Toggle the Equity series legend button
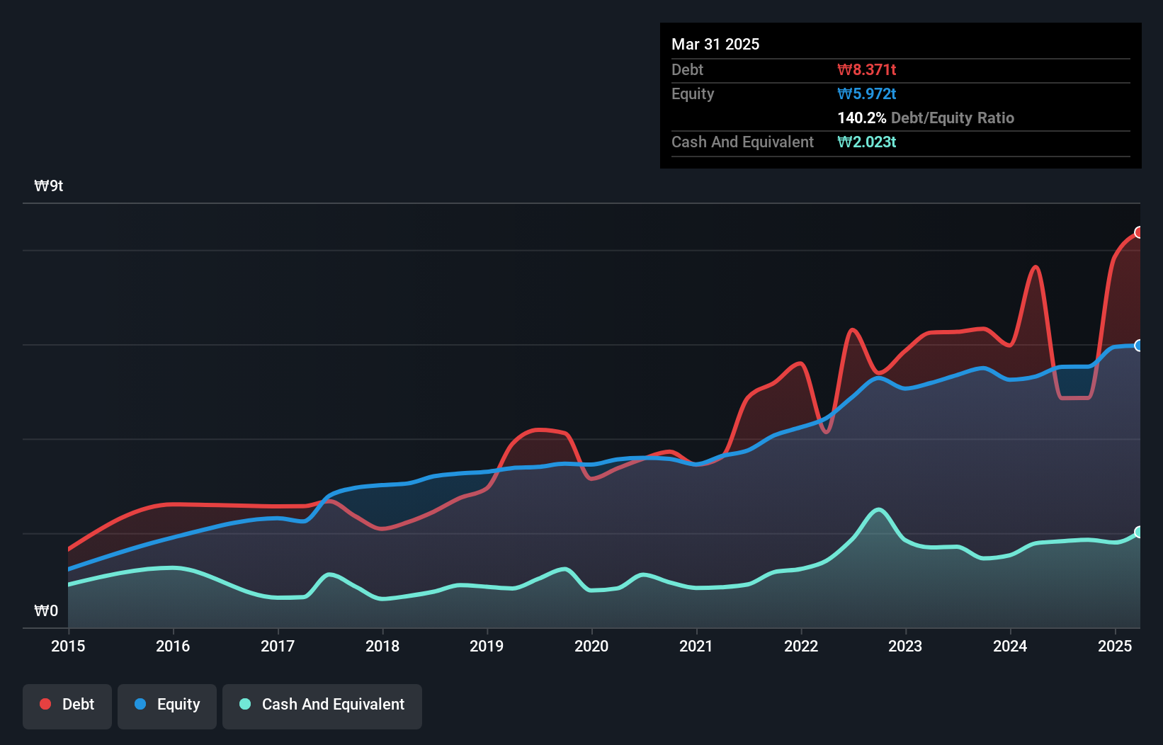This screenshot has height=745, width=1163. pos(167,706)
